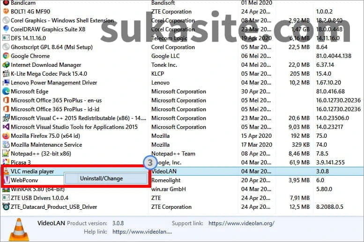Viewport: 364px width, 242px height.
Task: Click the Notepad++ program icon
Action: pyautogui.click(x=6, y=153)
